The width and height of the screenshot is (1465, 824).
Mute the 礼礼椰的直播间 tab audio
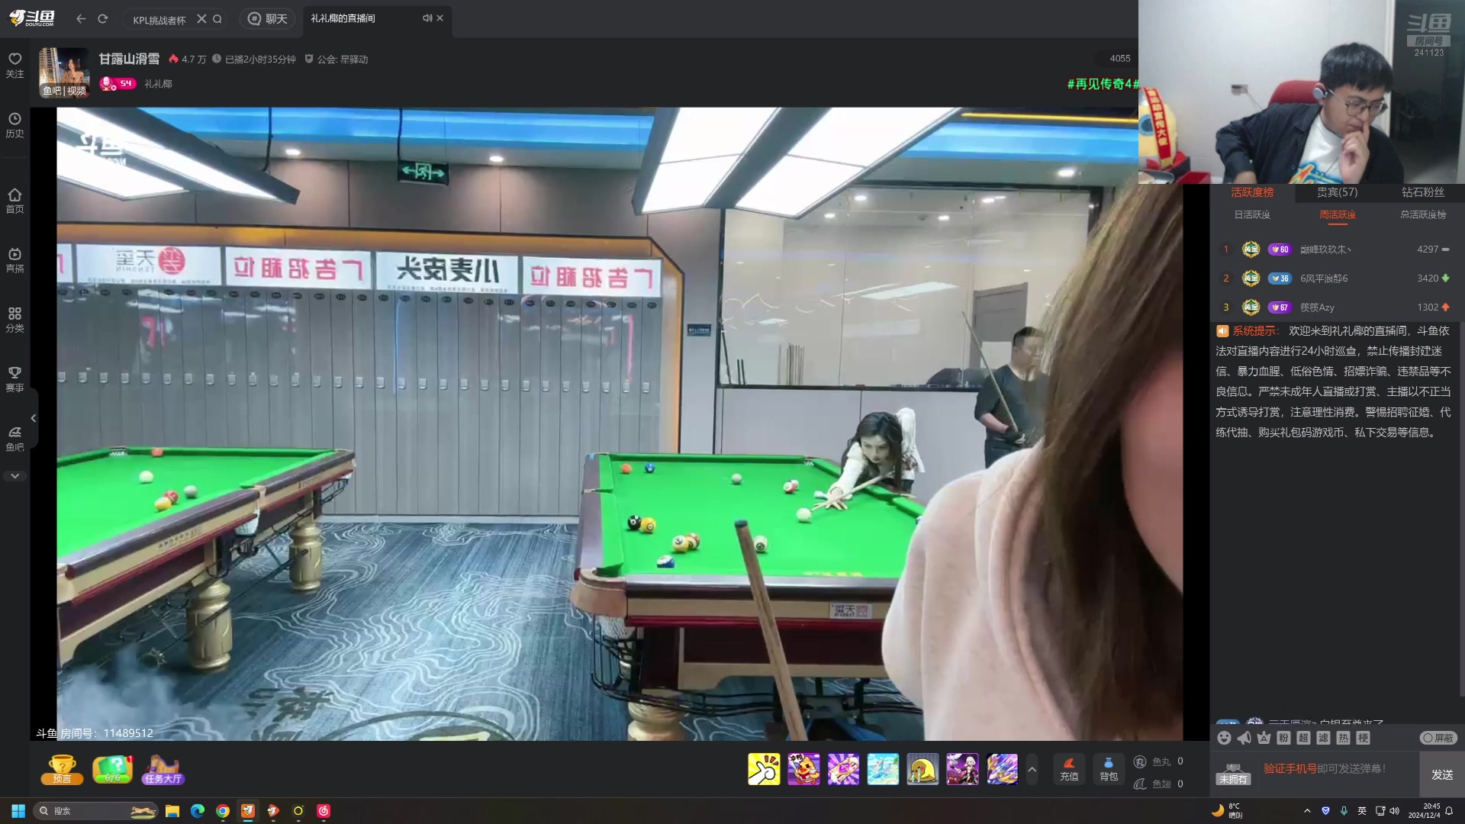click(x=427, y=18)
